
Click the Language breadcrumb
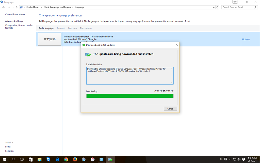79,7
